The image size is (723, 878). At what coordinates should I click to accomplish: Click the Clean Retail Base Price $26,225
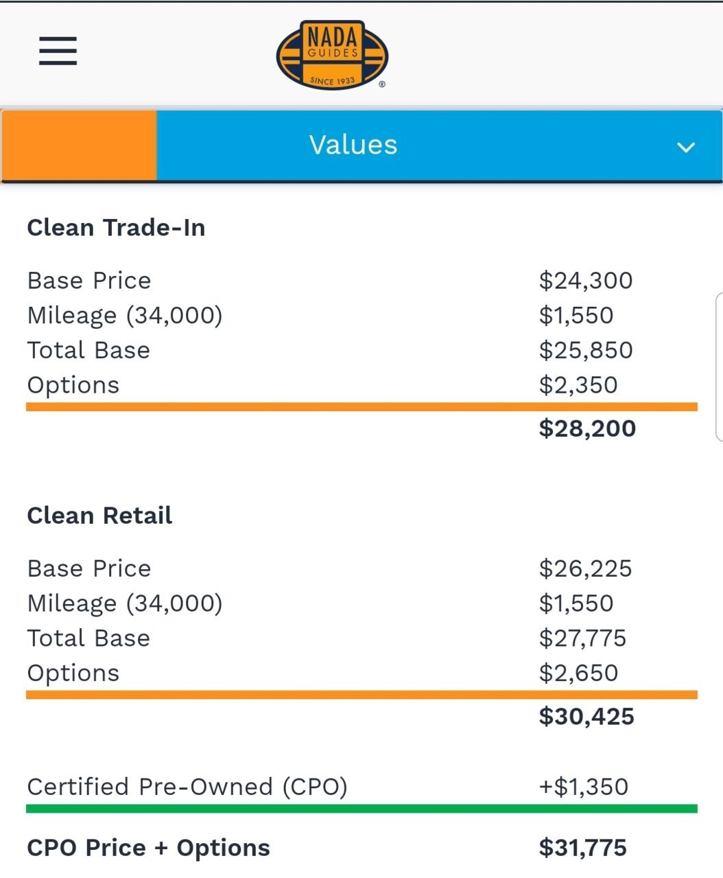click(x=585, y=568)
